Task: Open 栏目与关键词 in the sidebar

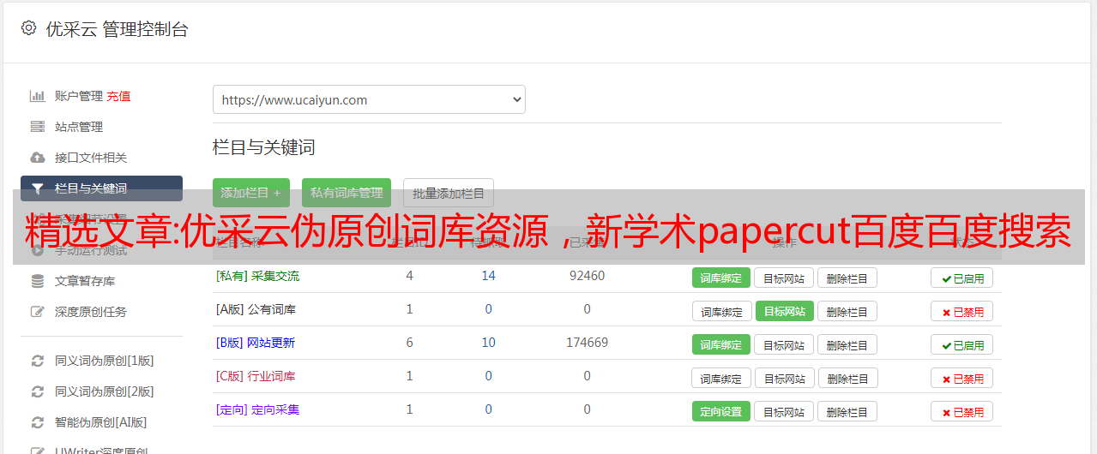Action: (101, 188)
